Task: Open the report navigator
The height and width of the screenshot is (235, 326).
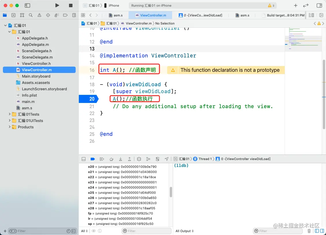Action: click(74, 15)
